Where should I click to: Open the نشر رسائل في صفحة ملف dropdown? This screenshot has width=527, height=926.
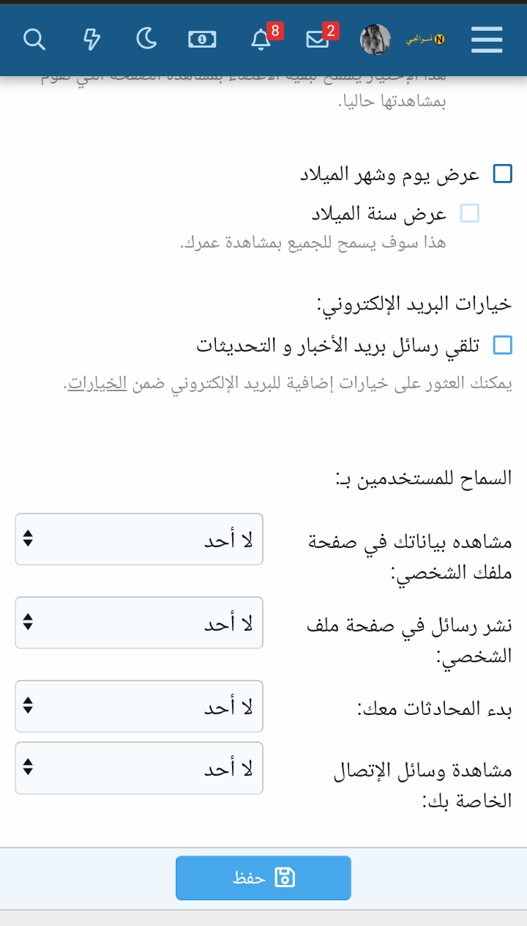139,623
